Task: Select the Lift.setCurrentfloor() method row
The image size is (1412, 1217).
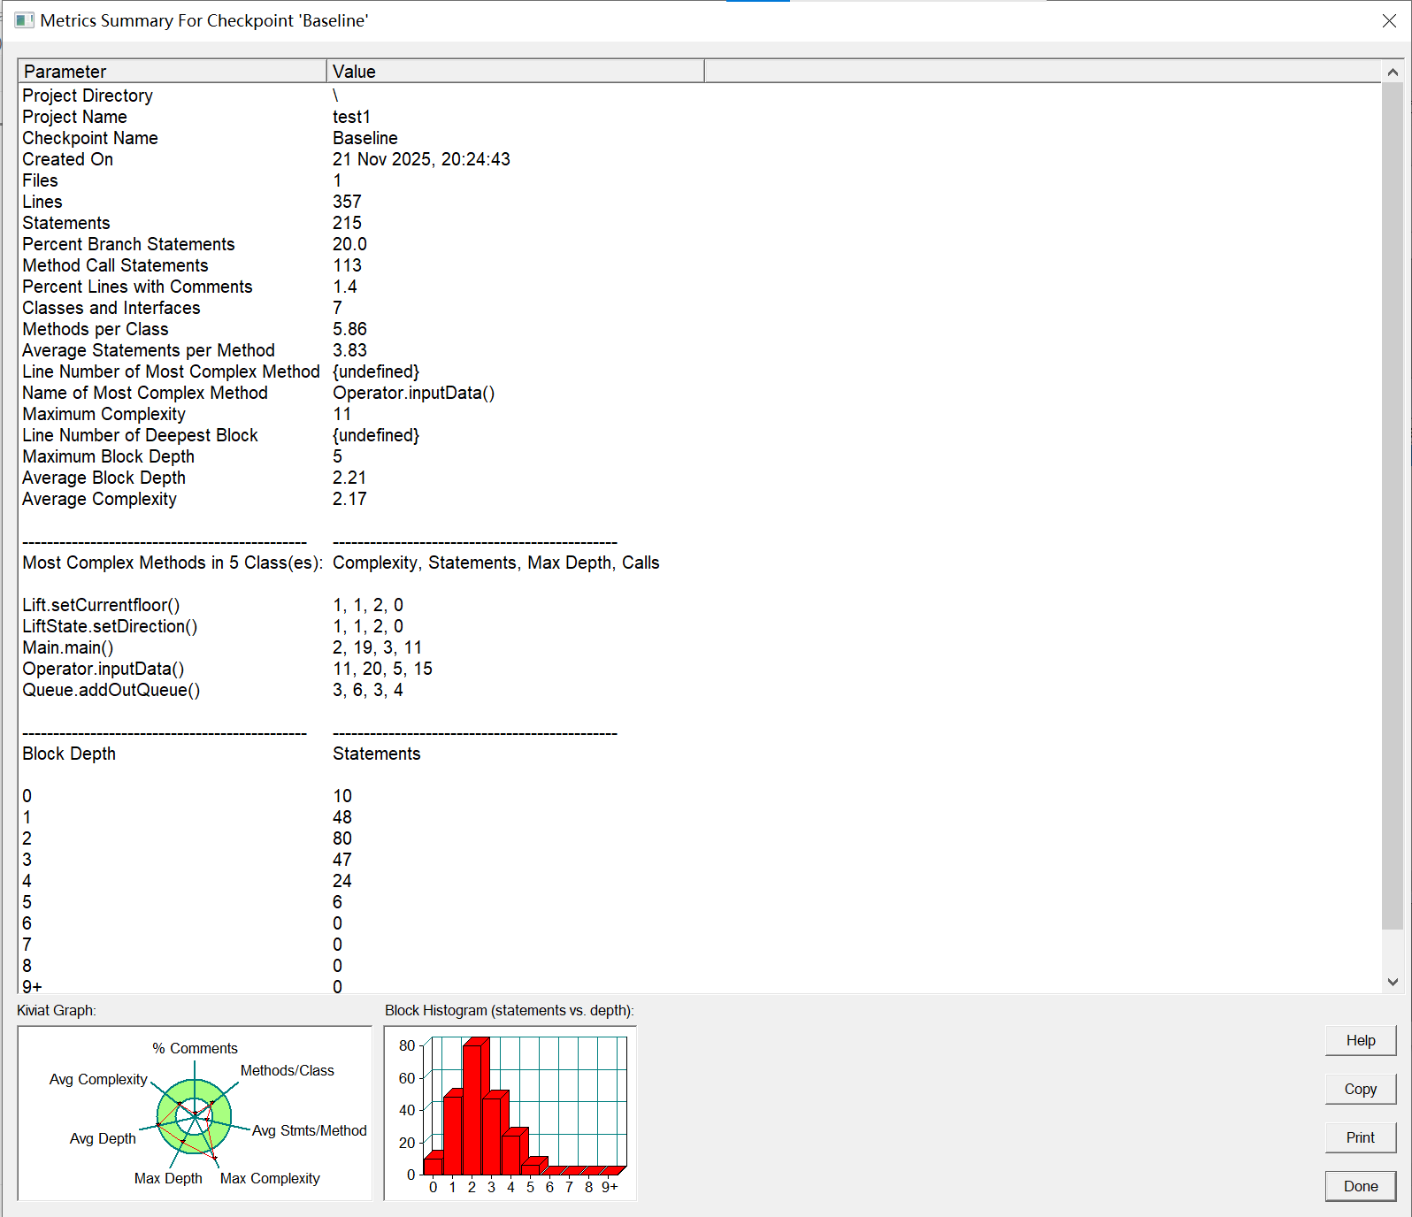Action: click(699, 605)
